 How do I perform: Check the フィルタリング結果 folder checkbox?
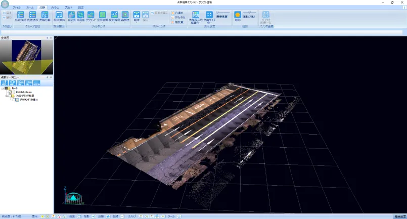pos(11,96)
